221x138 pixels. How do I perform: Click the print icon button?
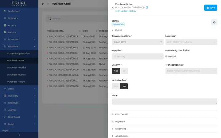click(214, 22)
